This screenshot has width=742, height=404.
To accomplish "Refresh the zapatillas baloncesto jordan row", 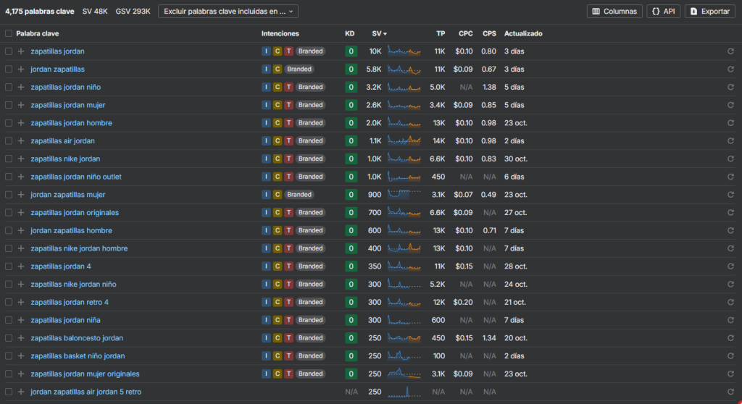I will tap(730, 338).
